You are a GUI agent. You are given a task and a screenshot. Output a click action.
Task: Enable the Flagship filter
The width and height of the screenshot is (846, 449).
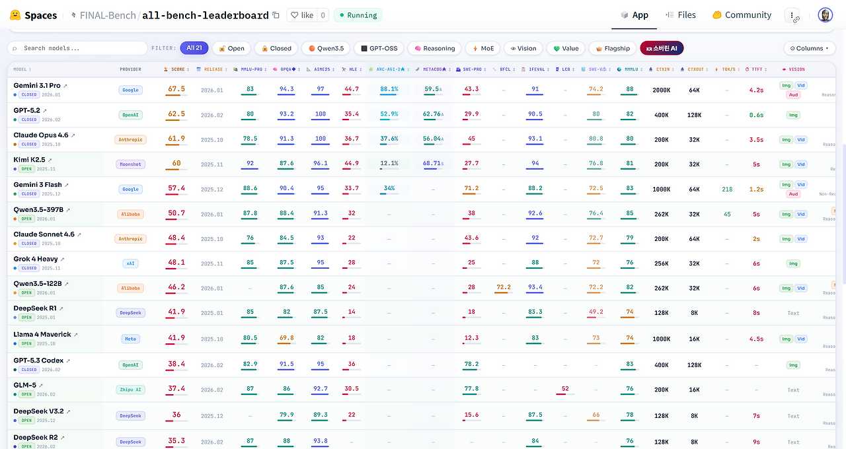click(x=612, y=48)
